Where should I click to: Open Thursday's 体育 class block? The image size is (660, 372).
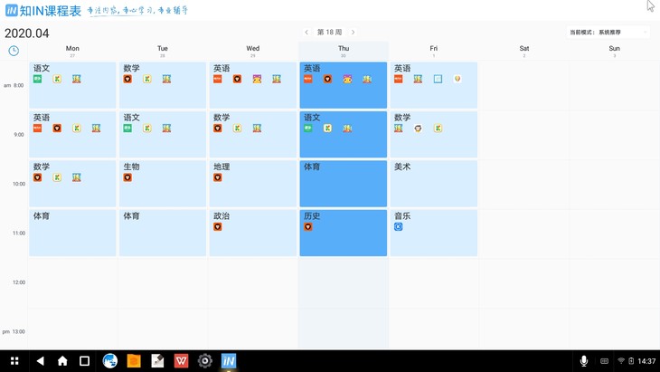(x=344, y=184)
